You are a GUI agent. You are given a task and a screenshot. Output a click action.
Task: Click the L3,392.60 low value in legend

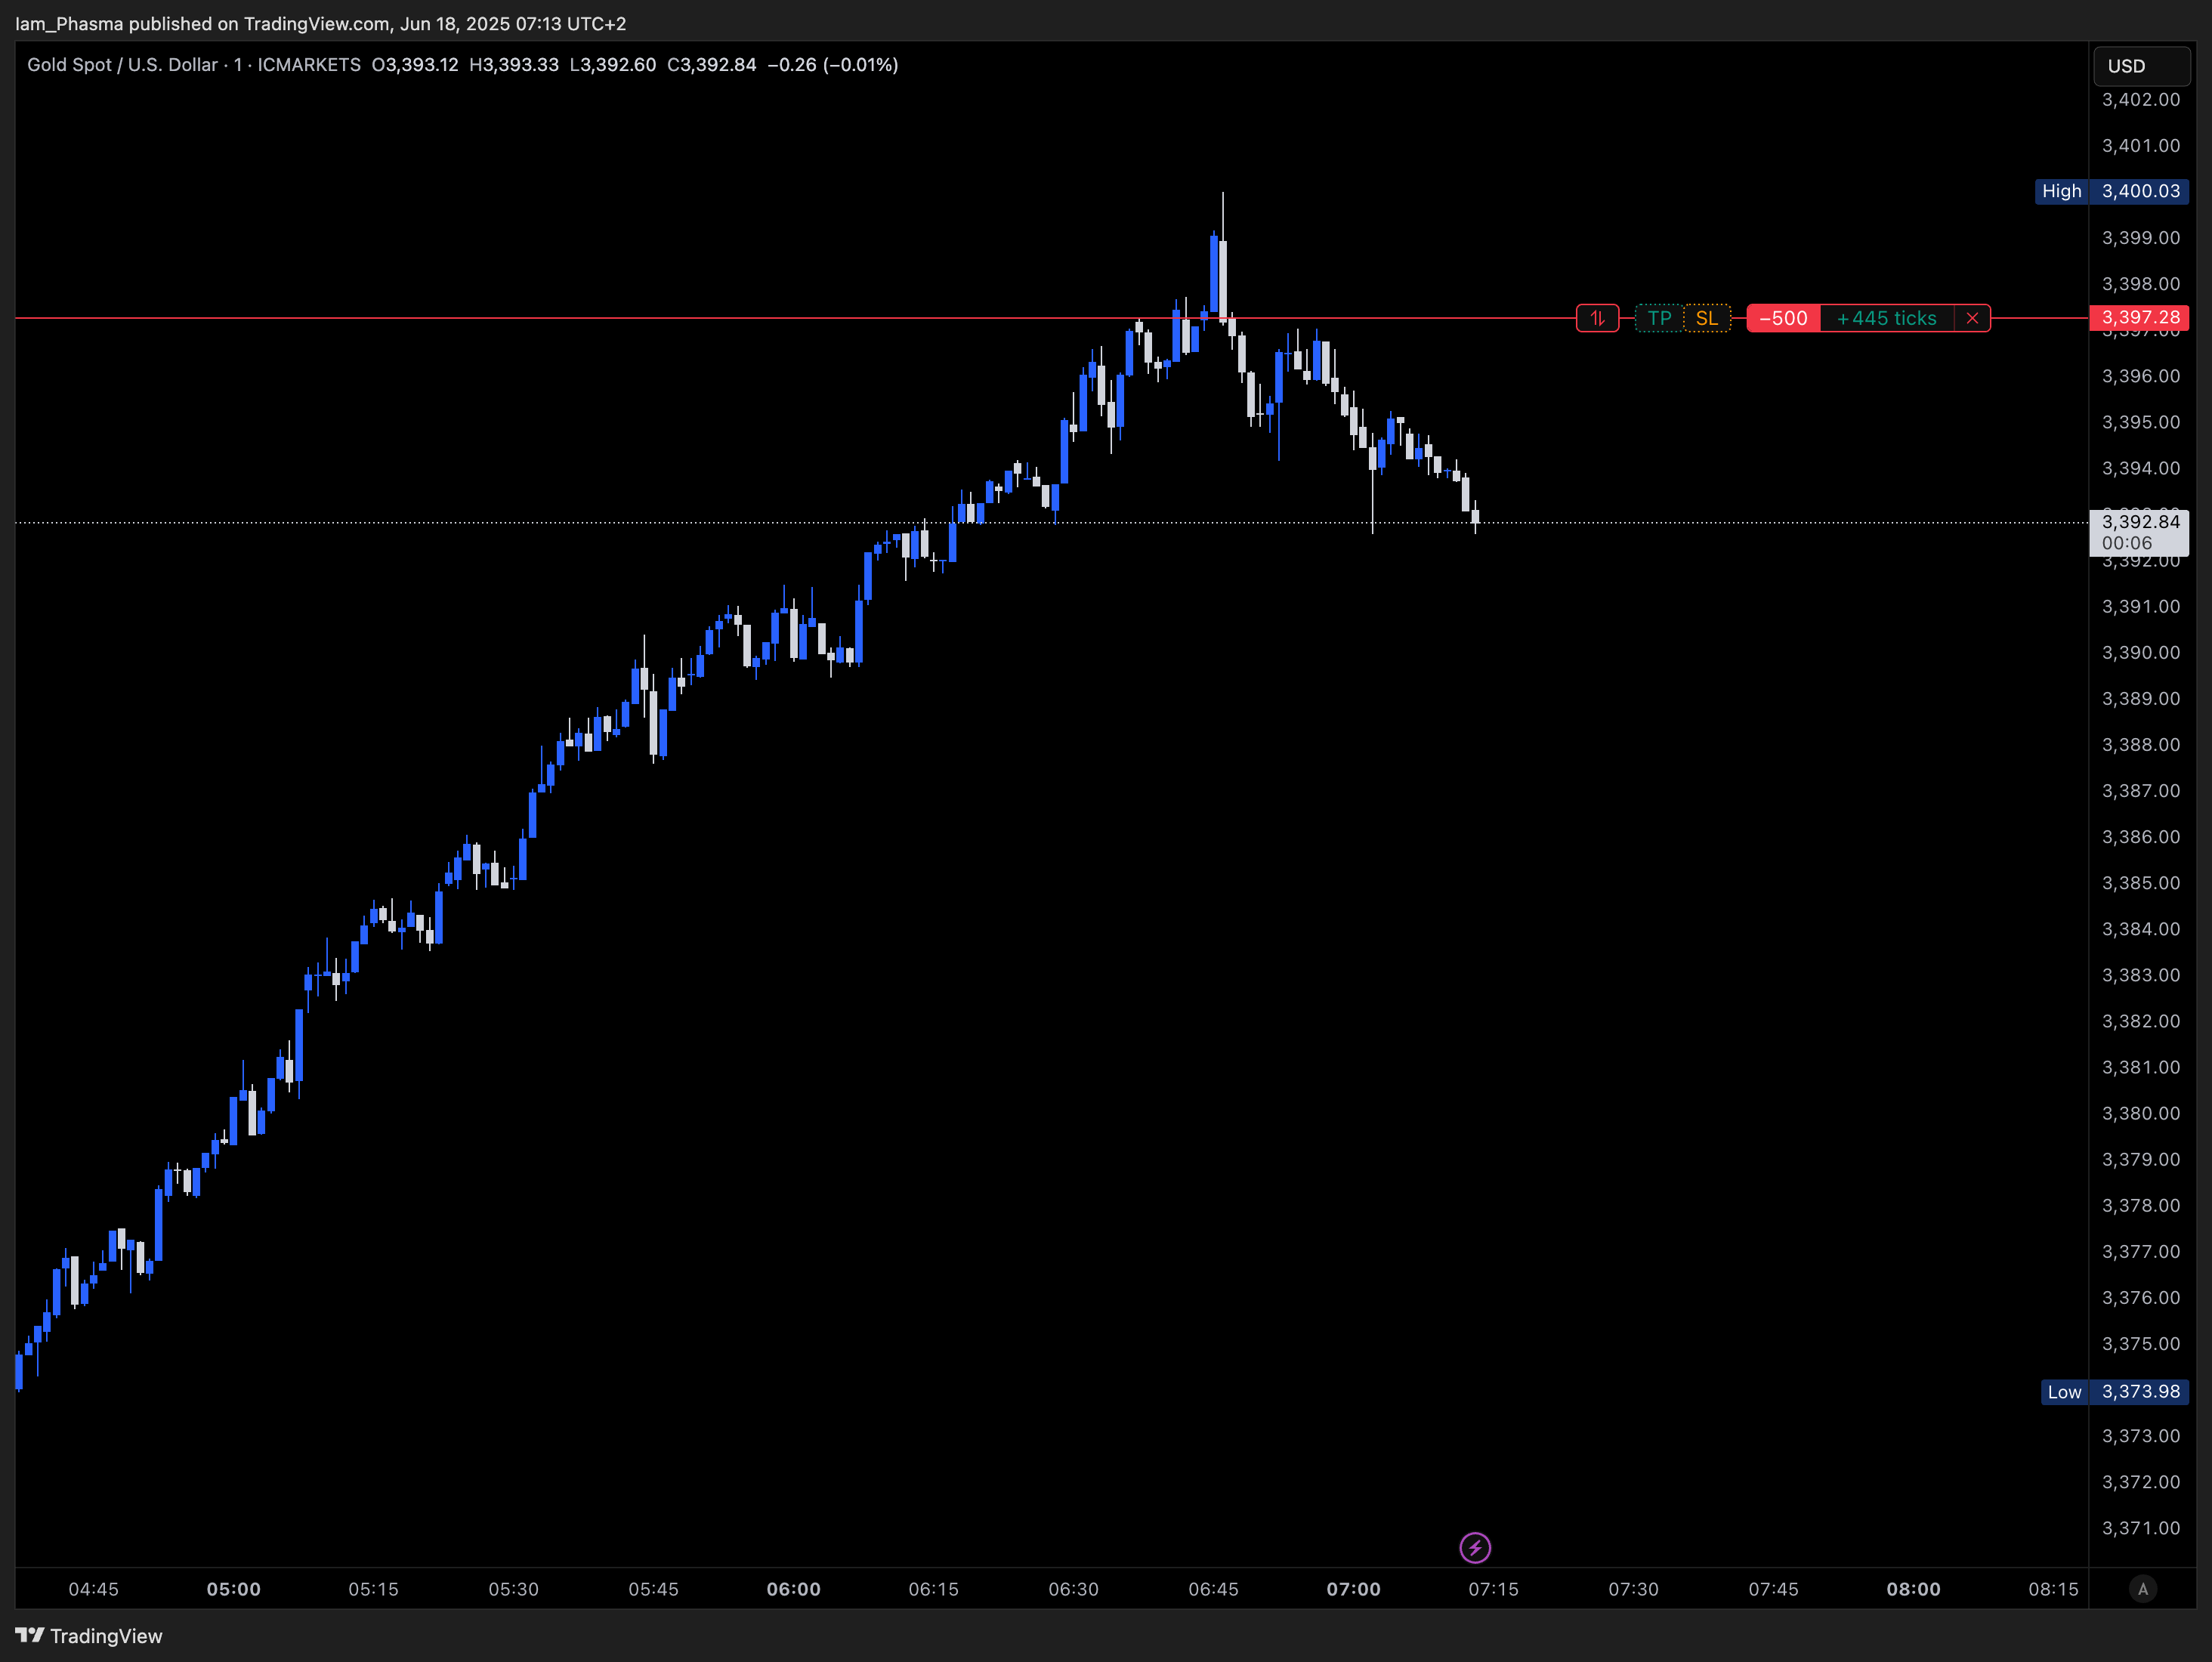[x=613, y=65]
